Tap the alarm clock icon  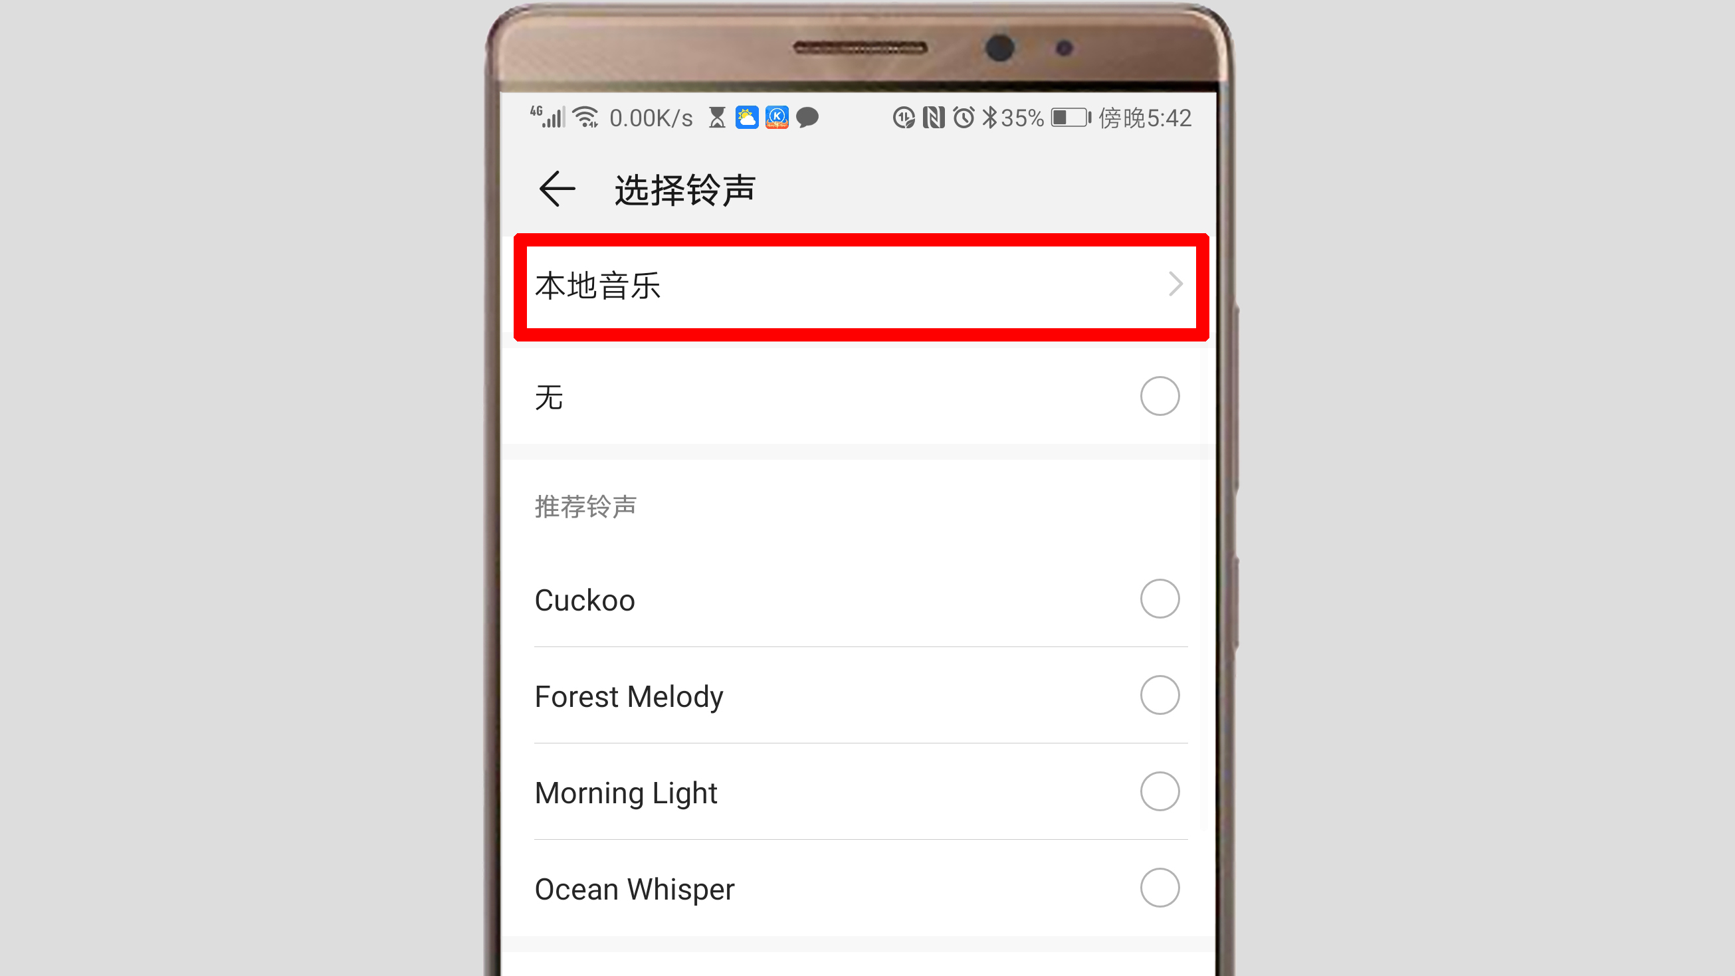pos(966,117)
